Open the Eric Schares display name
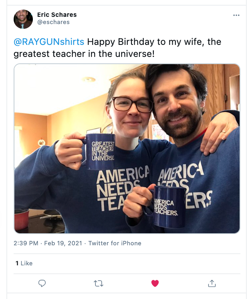This screenshot has width=250, height=299. (x=56, y=15)
